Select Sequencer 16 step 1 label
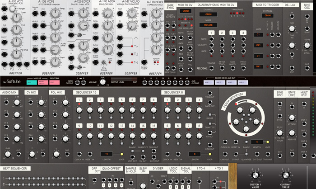This screenshot has width=316, height=189. tap(79, 100)
